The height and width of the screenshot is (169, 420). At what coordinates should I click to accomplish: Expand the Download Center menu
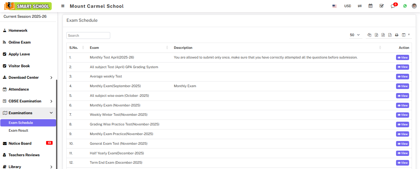(x=28, y=77)
